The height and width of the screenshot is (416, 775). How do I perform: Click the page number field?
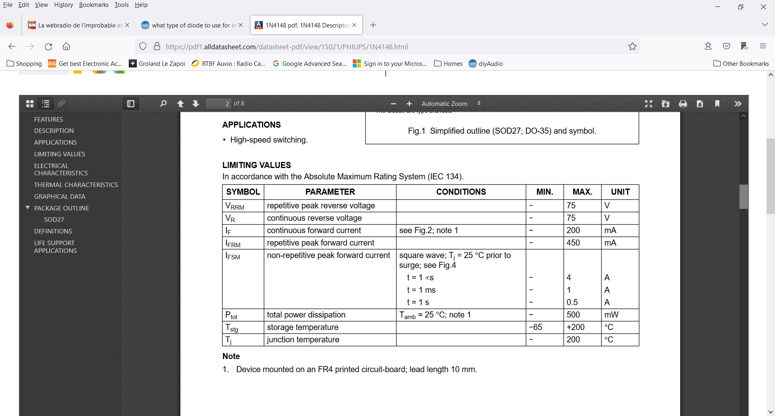[218, 104]
